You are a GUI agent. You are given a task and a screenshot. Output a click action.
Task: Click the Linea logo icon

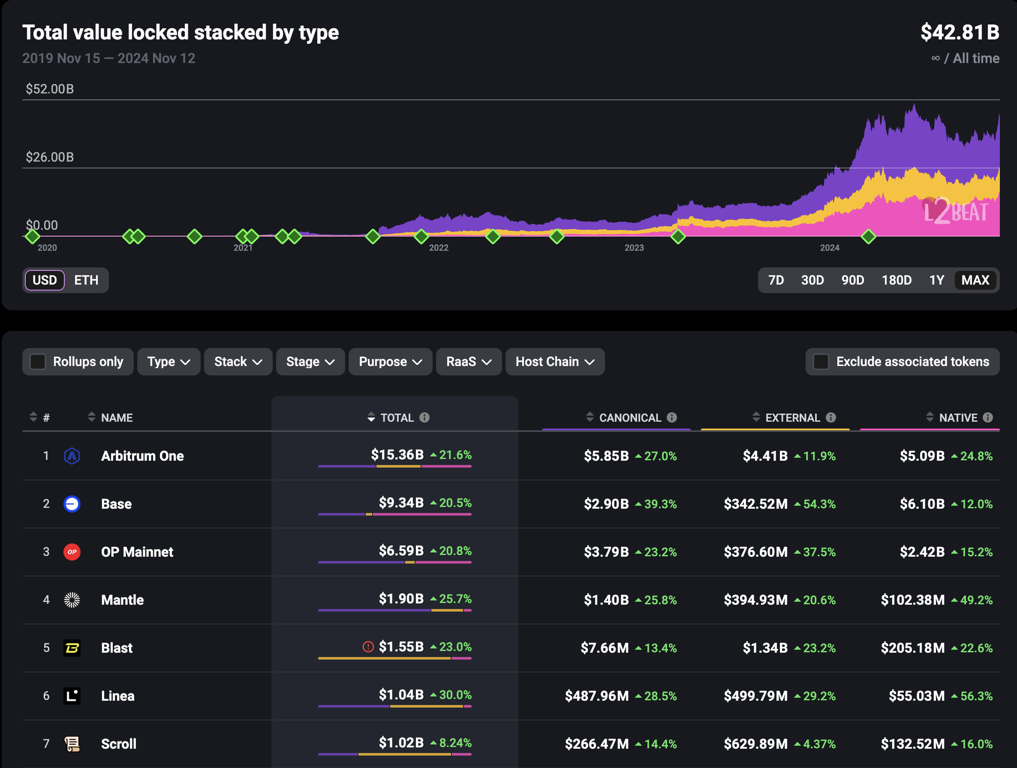pyautogui.click(x=72, y=696)
